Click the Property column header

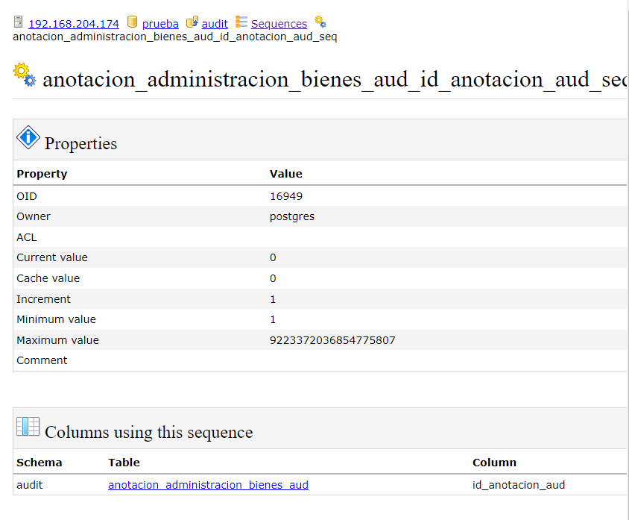coord(42,174)
